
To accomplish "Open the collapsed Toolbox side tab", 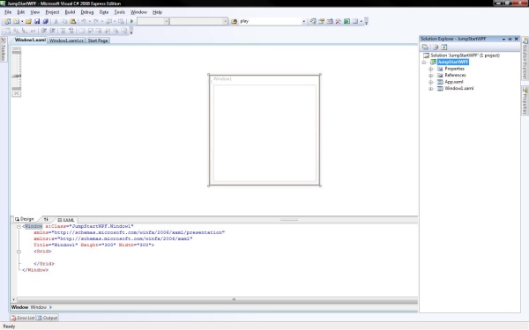I will click(4, 49).
